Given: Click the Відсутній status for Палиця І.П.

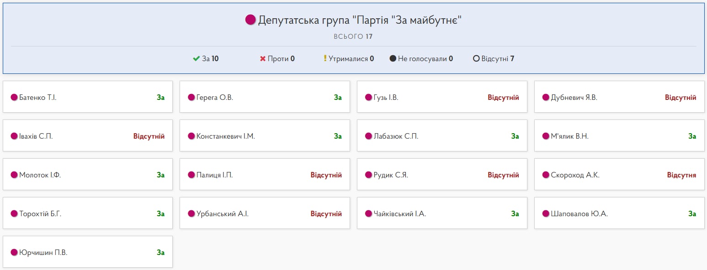Looking at the screenshot, I should pos(326,175).
